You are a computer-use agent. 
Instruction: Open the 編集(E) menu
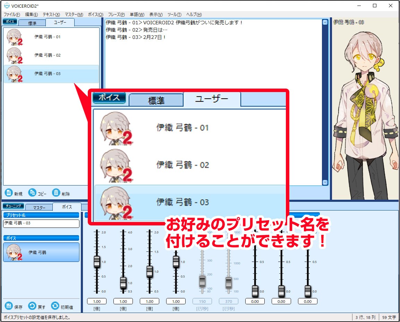(31, 15)
